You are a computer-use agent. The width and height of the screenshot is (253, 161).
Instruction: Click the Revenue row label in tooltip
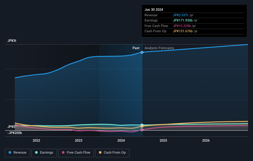point(151,15)
